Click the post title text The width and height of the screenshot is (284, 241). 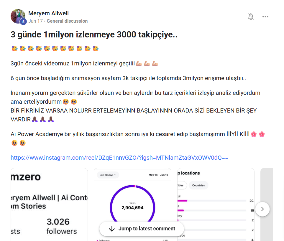click(94, 34)
